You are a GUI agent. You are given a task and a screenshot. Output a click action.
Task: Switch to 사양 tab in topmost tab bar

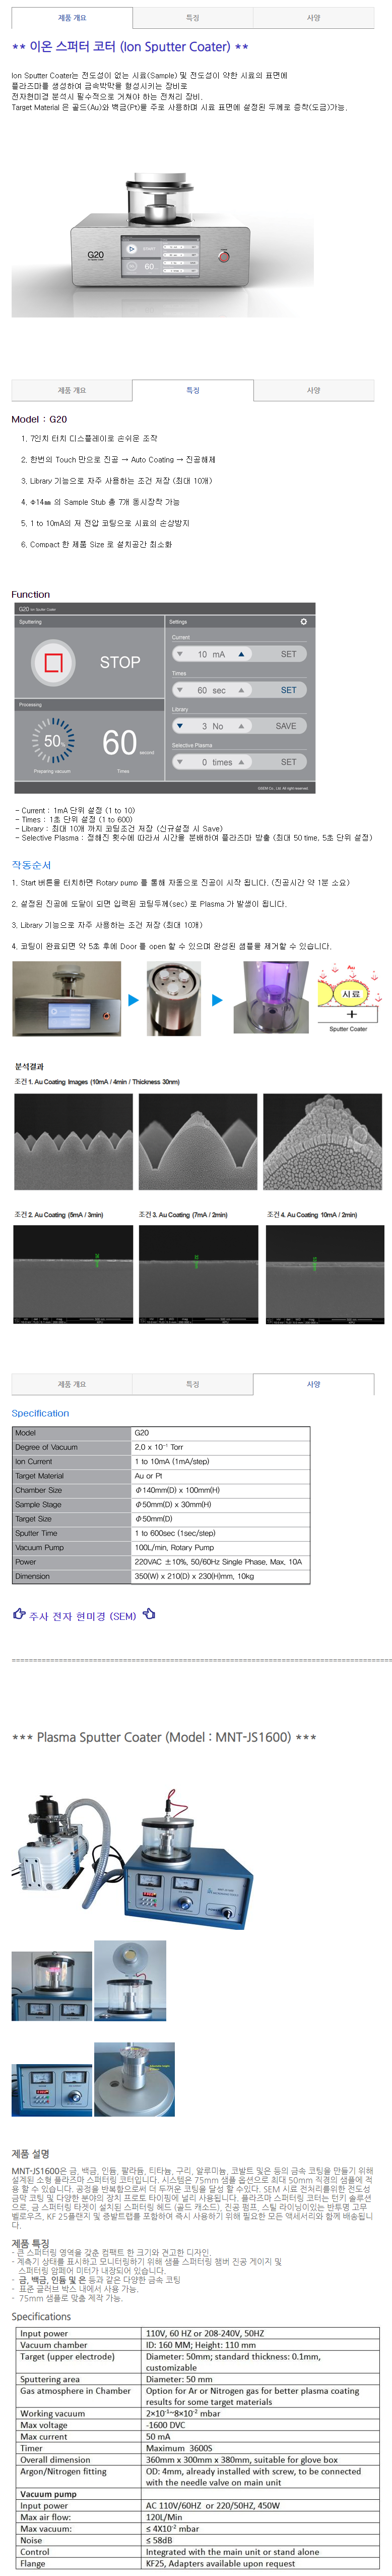point(313,18)
